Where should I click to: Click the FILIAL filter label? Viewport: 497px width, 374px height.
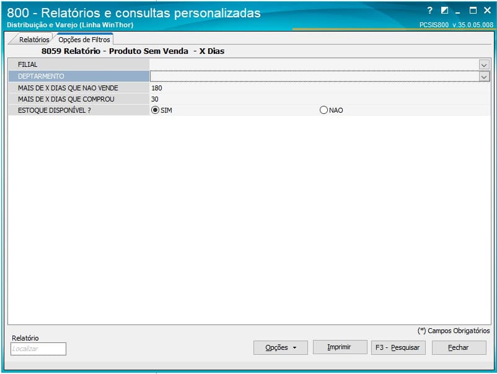pos(27,64)
